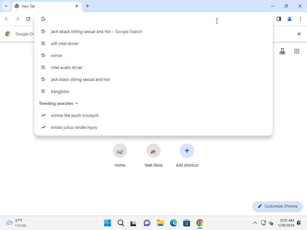This screenshot has width=307, height=230.
Task: Open Task View in taskbar
Action: pyautogui.click(x=133, y=223)
